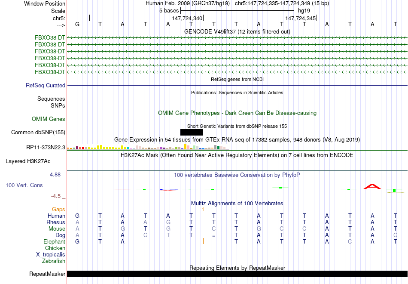Open 100 vertebrates Basewise Conservation title
The height and width of the screenshot is (284, 408).
click(x=237, y=175)
